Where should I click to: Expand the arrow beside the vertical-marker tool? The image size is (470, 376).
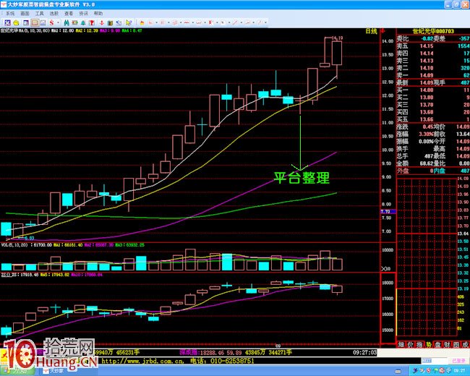click(217, 22)
